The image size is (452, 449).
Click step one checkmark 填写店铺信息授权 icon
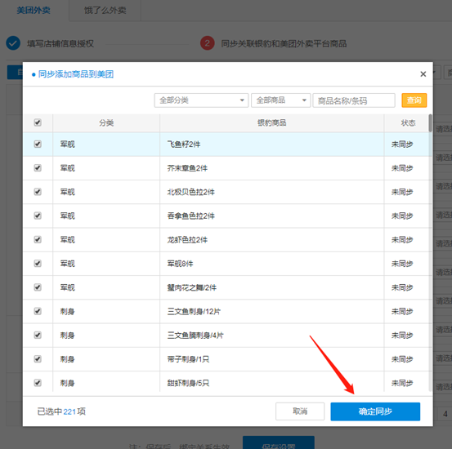(x=13, y=43)
